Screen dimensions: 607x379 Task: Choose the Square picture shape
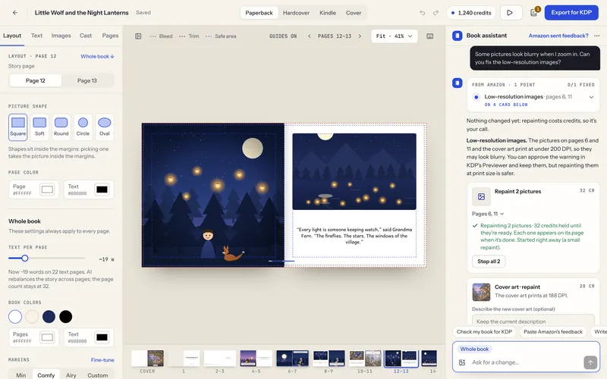17,127
